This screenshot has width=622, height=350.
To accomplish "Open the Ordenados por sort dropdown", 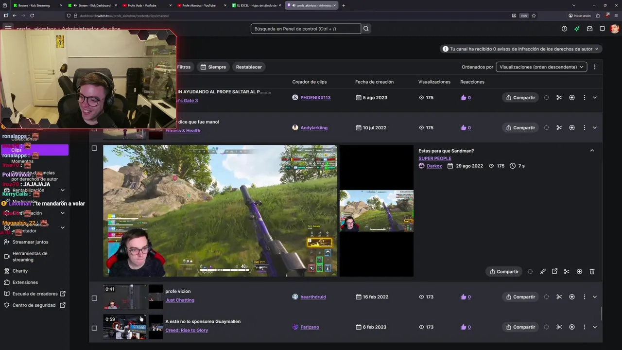I will (x=541, y=67).
